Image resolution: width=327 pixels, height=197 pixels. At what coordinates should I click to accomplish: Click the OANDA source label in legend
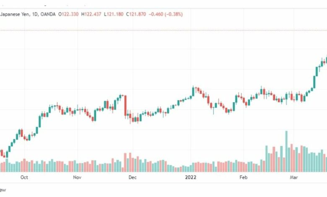coord(48,14)
